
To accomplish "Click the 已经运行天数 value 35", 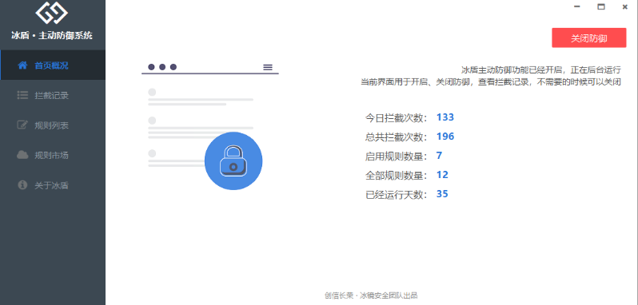I will pyautogui.click(x=442, y=194).
